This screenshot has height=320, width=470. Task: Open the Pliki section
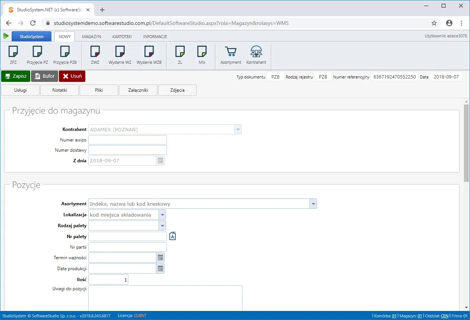(x=99, y=90)
